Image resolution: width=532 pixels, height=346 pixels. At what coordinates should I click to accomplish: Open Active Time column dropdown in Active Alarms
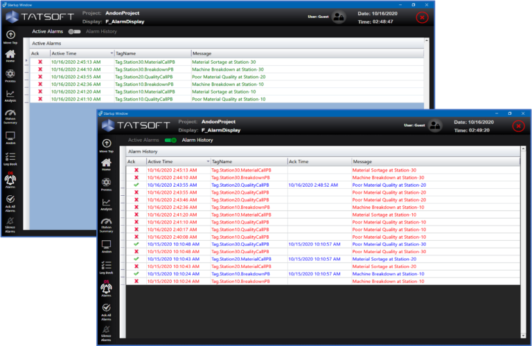(112, 53)
